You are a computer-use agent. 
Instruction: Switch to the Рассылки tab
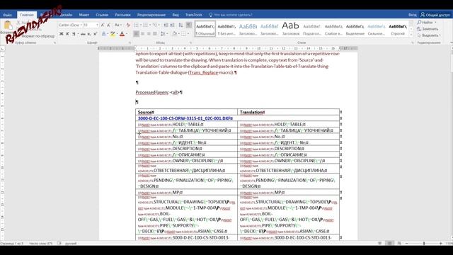point(122,15)
